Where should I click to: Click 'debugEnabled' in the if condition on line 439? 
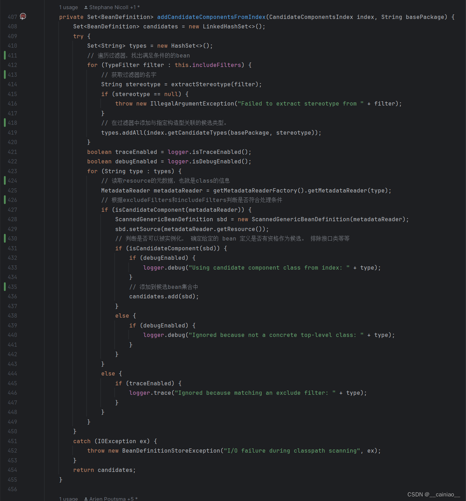click(164, 325)
